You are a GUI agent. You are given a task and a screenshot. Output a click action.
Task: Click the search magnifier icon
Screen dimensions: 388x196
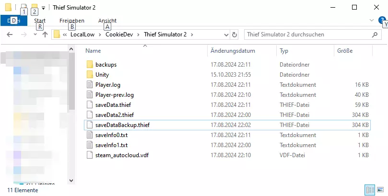tap(375, 35)
